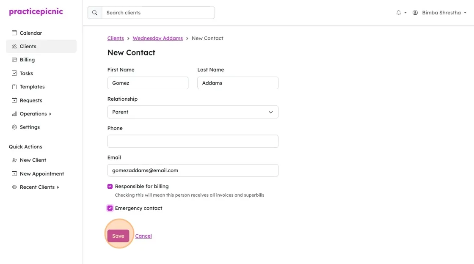Image resolution: width=474 pixels, height=264 pixels.
Task: Select the Billing card icon
Action: click(x=14, y=60)
